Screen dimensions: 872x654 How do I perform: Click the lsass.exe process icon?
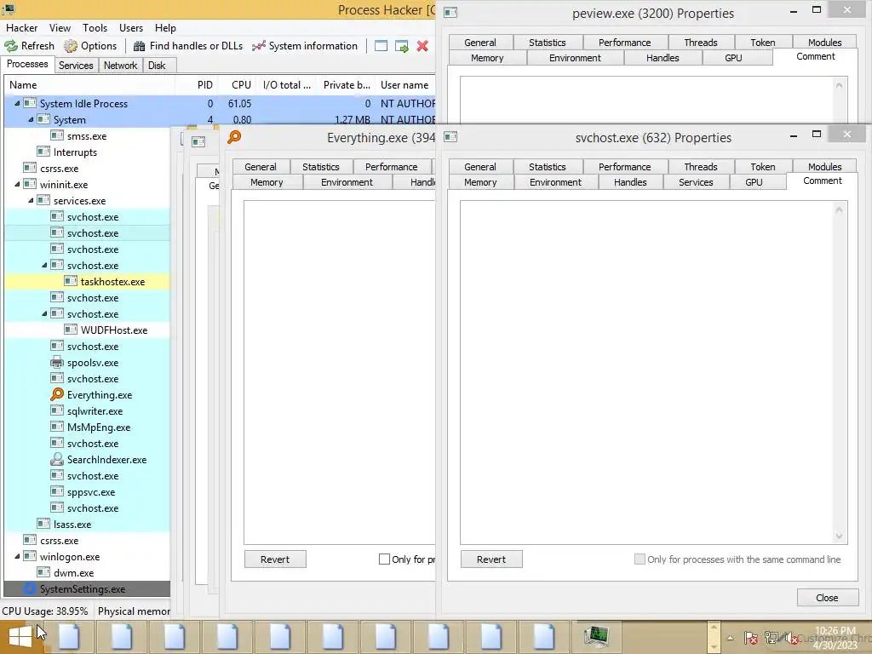(x=43, y=524)
